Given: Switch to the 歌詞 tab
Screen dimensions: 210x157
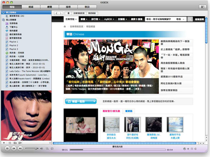Looking at the screenshot, I should [x=87, y=6].
